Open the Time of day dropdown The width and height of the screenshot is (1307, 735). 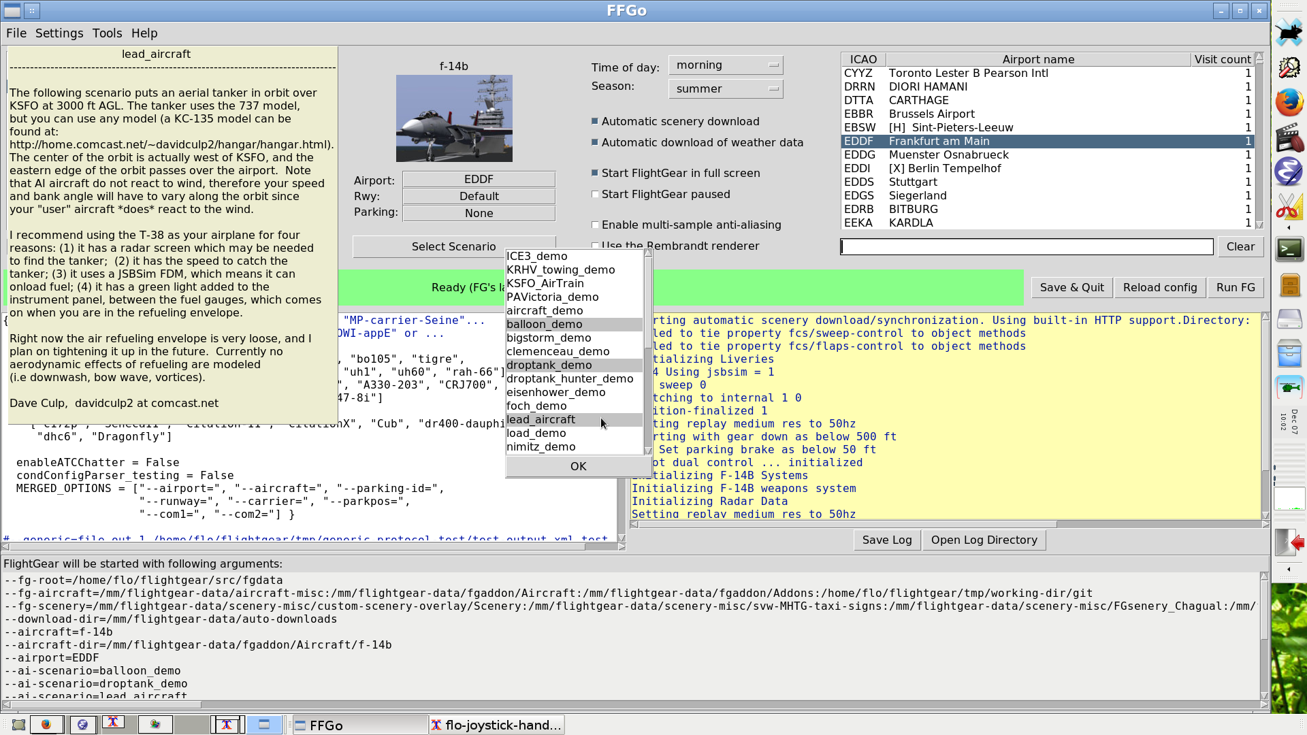coord(726,65)
